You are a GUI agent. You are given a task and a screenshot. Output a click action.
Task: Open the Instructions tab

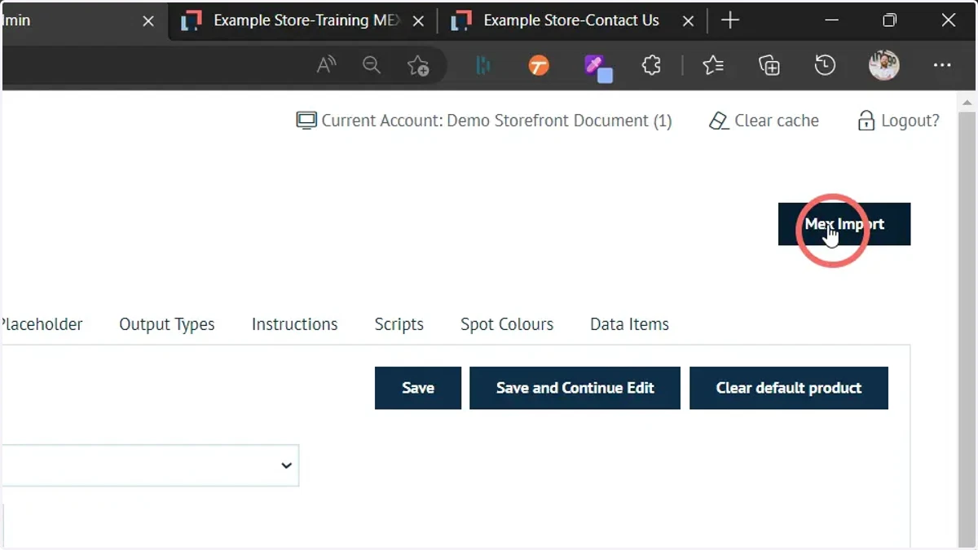pyautogui.click(x=294, y=324)
